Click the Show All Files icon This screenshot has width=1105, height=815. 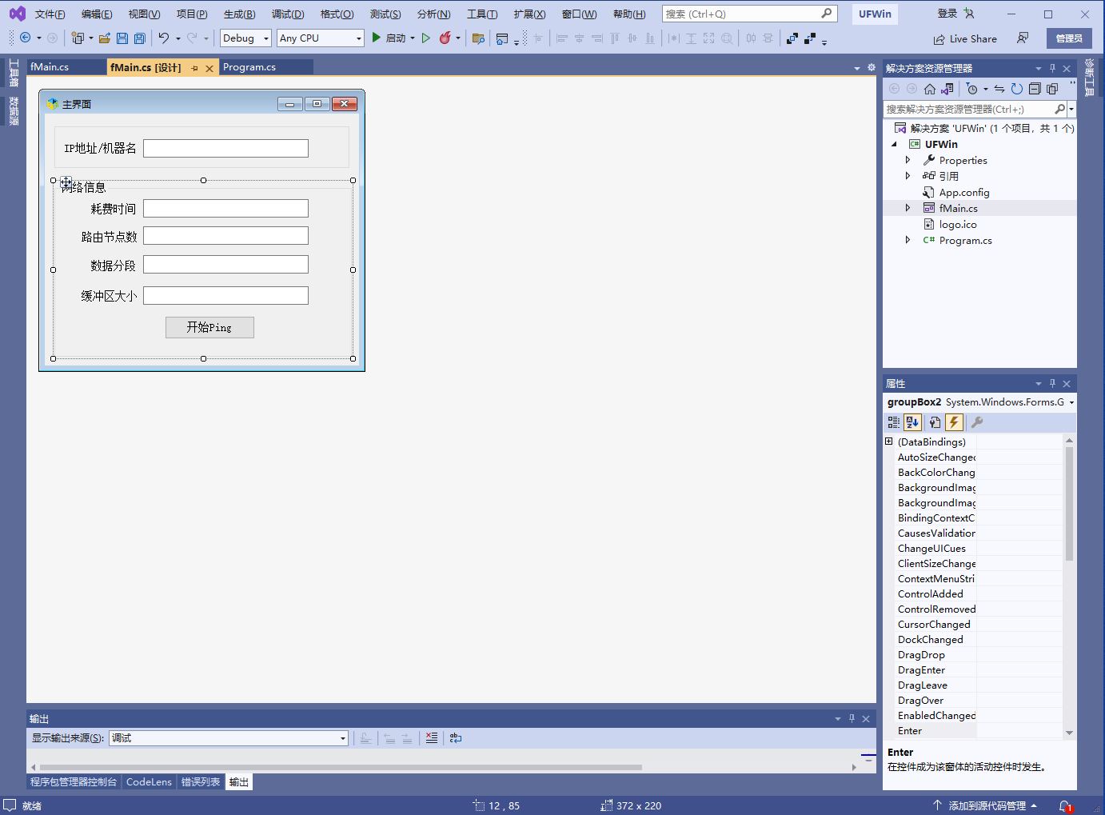1052,89
